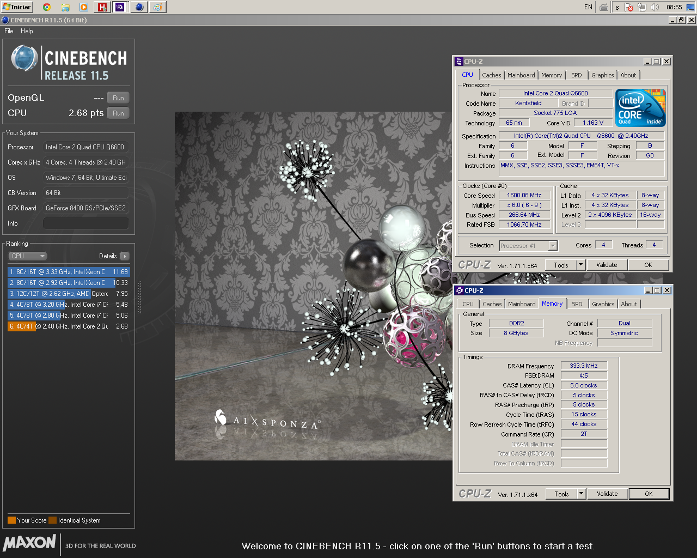Click Validate in upper CPU-Z window
This screenshot has height=558, width=697.
607,265
